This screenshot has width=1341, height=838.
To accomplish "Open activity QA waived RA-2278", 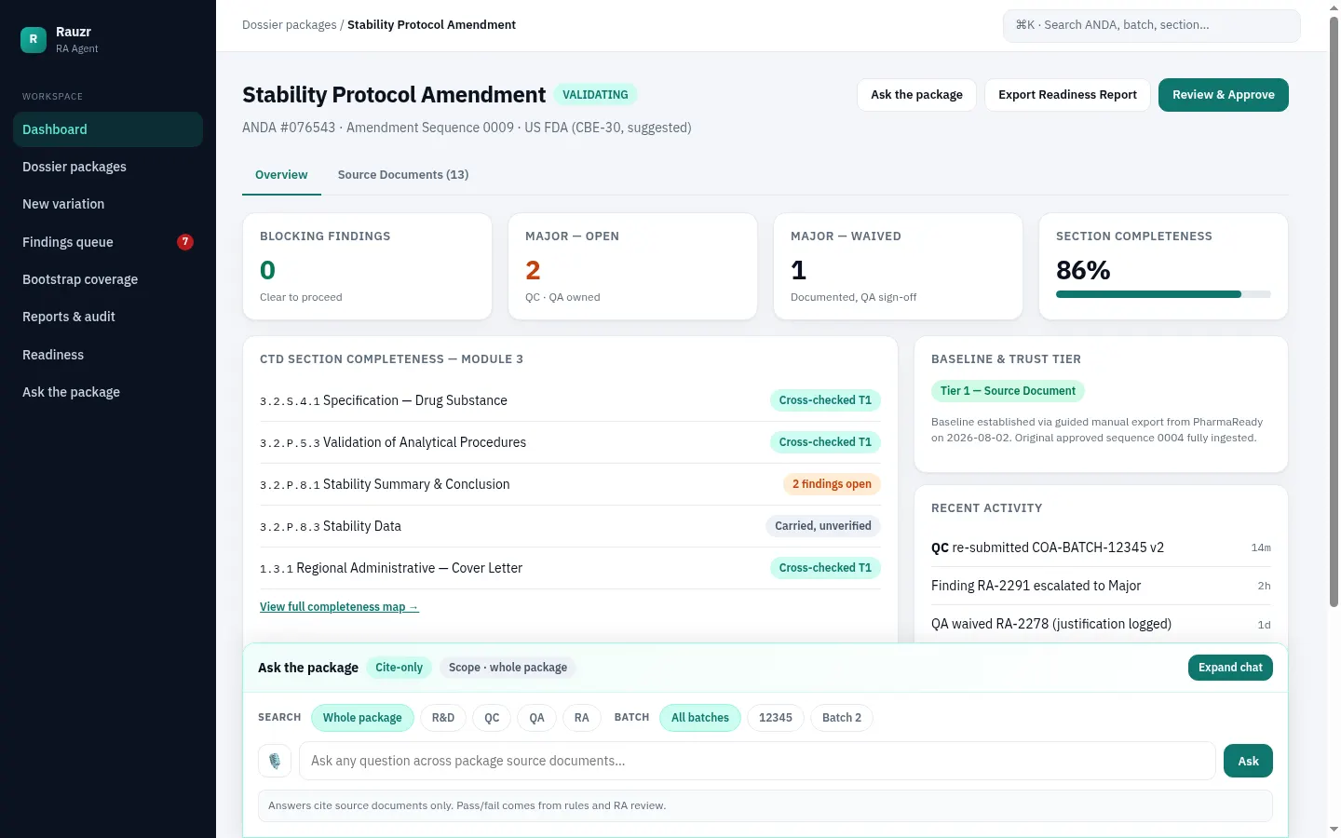I will pos(1101,624).
